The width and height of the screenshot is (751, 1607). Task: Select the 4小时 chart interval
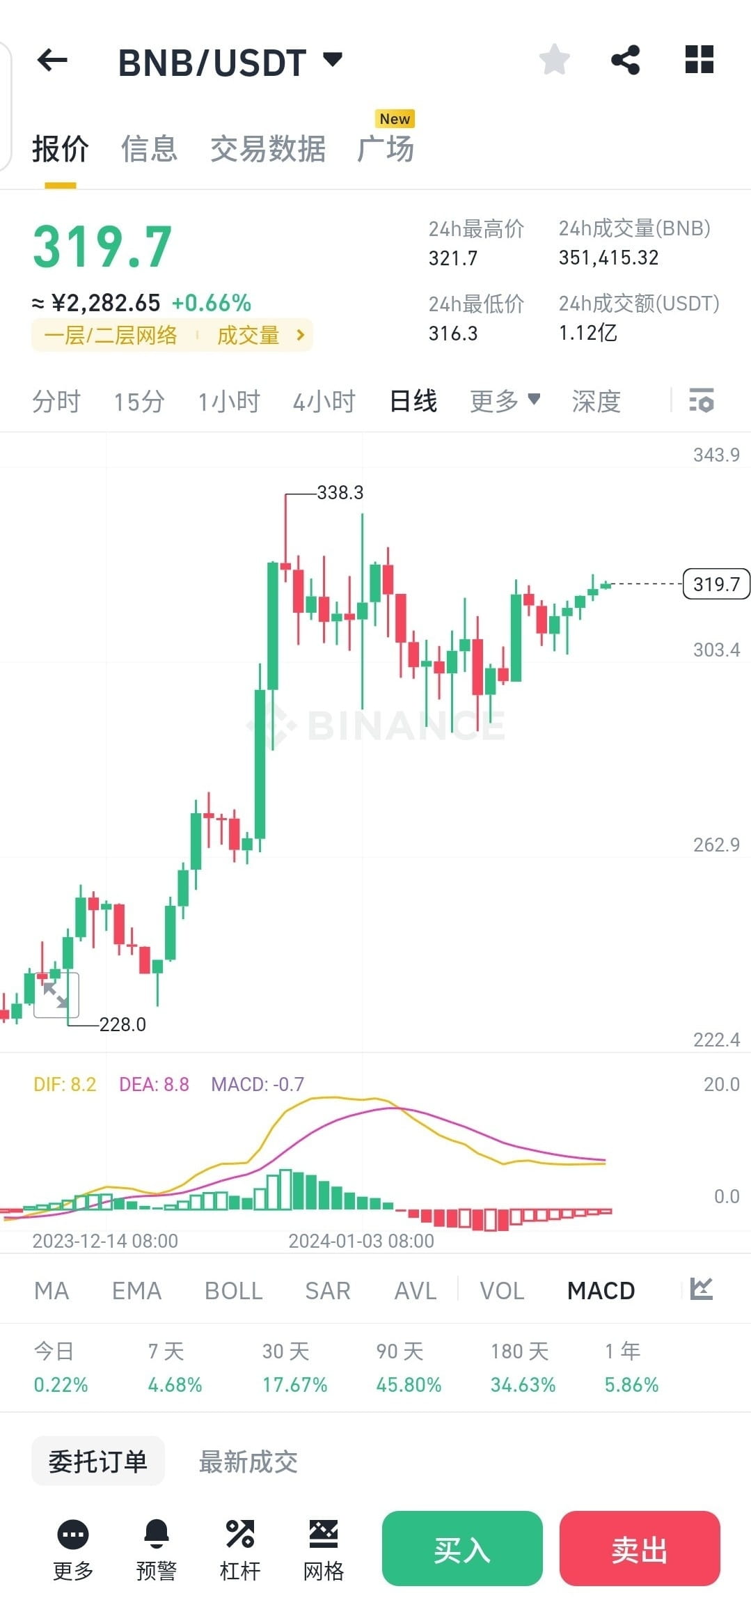click(x=324, y=402)
